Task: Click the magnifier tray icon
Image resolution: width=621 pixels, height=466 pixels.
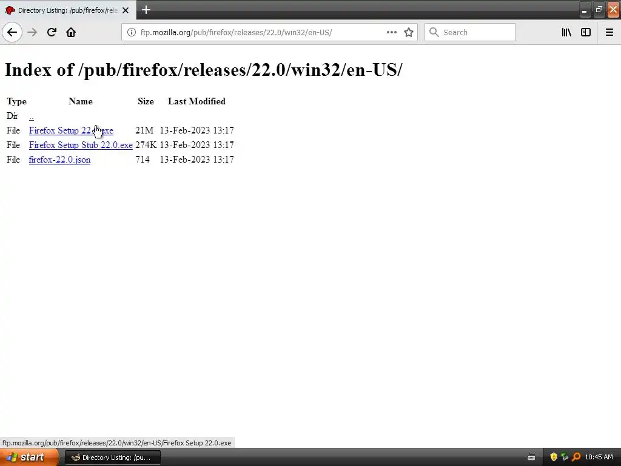Action: pos(576,458)
